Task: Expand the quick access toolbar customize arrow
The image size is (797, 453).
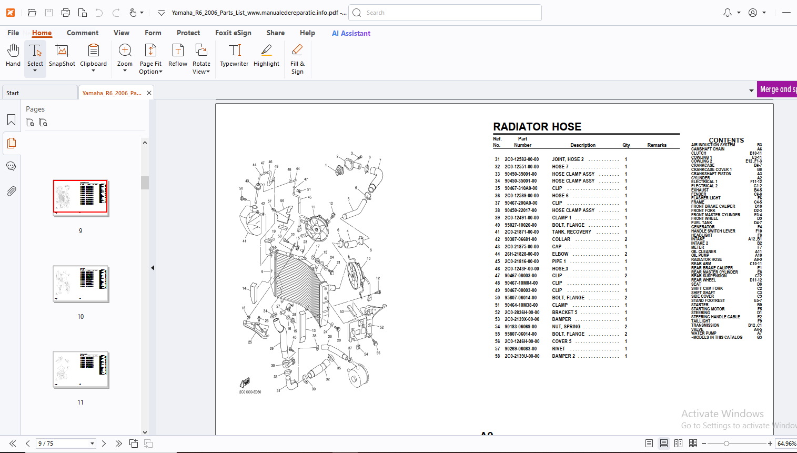Action: 162,13
